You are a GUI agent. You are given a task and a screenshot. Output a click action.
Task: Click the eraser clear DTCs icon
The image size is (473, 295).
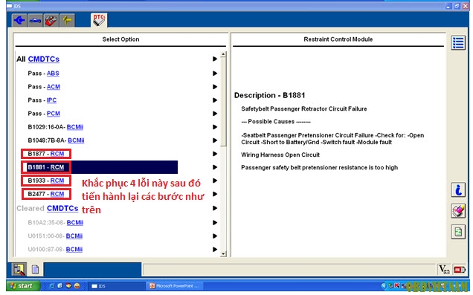click(458, 210)
